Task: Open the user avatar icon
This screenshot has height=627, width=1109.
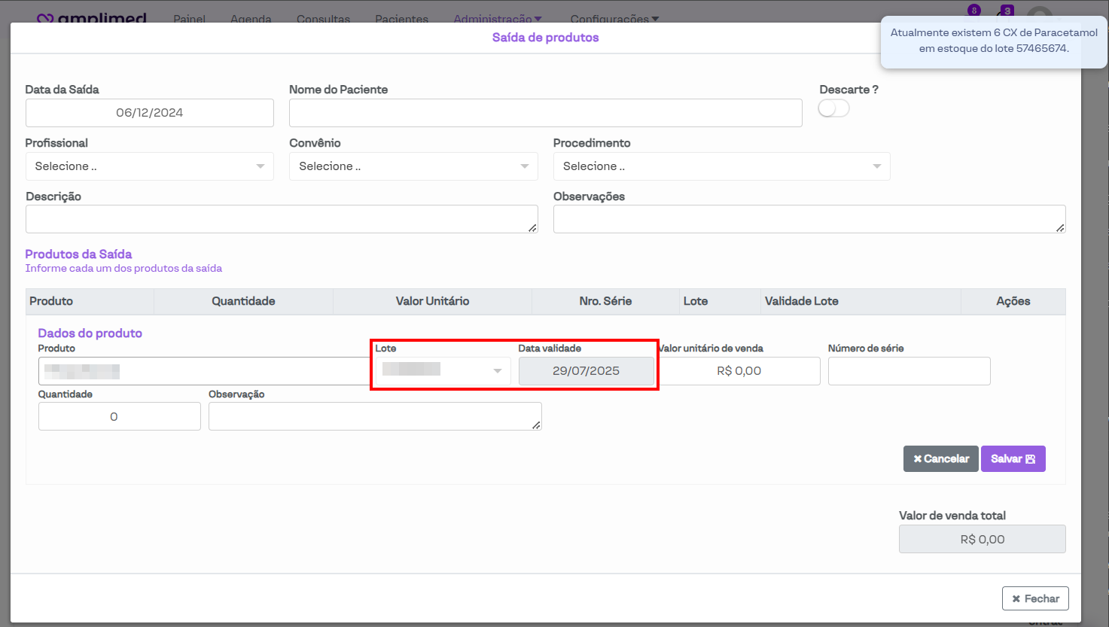Action: pyautogui.click(x=1040, y=17)
